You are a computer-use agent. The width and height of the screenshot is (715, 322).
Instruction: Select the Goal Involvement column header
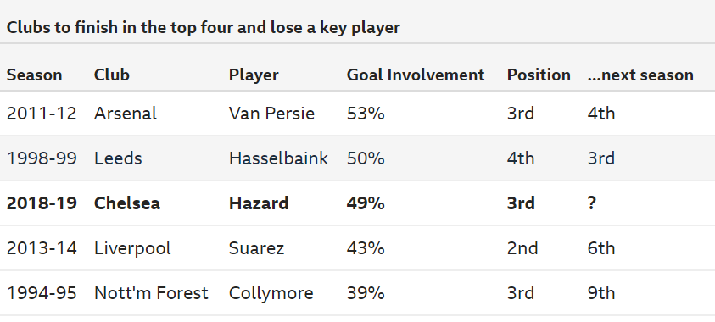pyautogui.click(x=416, y=75)
